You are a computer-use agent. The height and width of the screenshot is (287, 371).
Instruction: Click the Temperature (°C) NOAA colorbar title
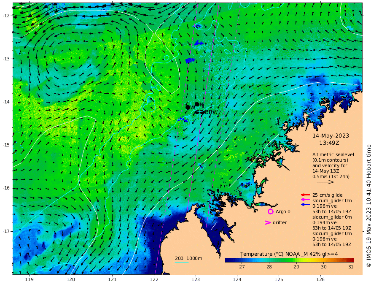pos(289,254)
